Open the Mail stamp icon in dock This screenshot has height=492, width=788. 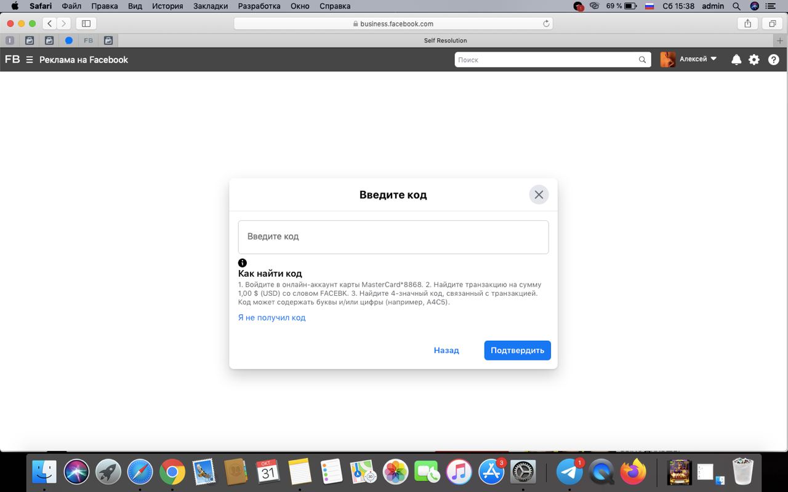click(x=204, y=472)
